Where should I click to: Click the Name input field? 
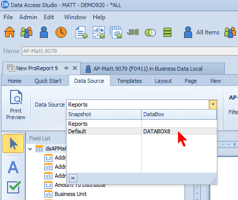pos(130,51)
